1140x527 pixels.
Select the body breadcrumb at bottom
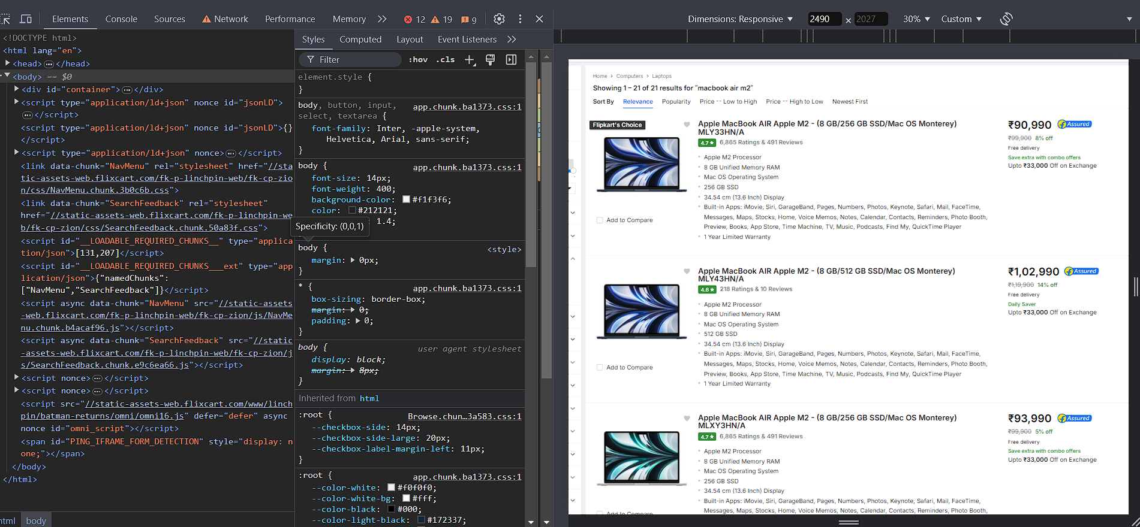pos(36,520)
